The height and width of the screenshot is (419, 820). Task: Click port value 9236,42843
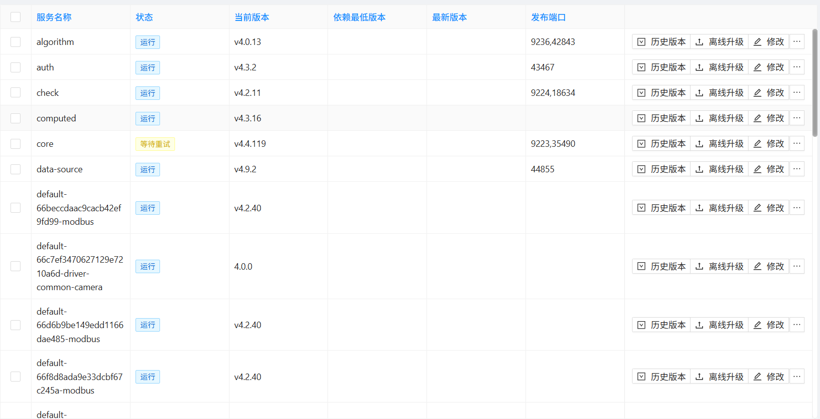(x=553, y=42)
